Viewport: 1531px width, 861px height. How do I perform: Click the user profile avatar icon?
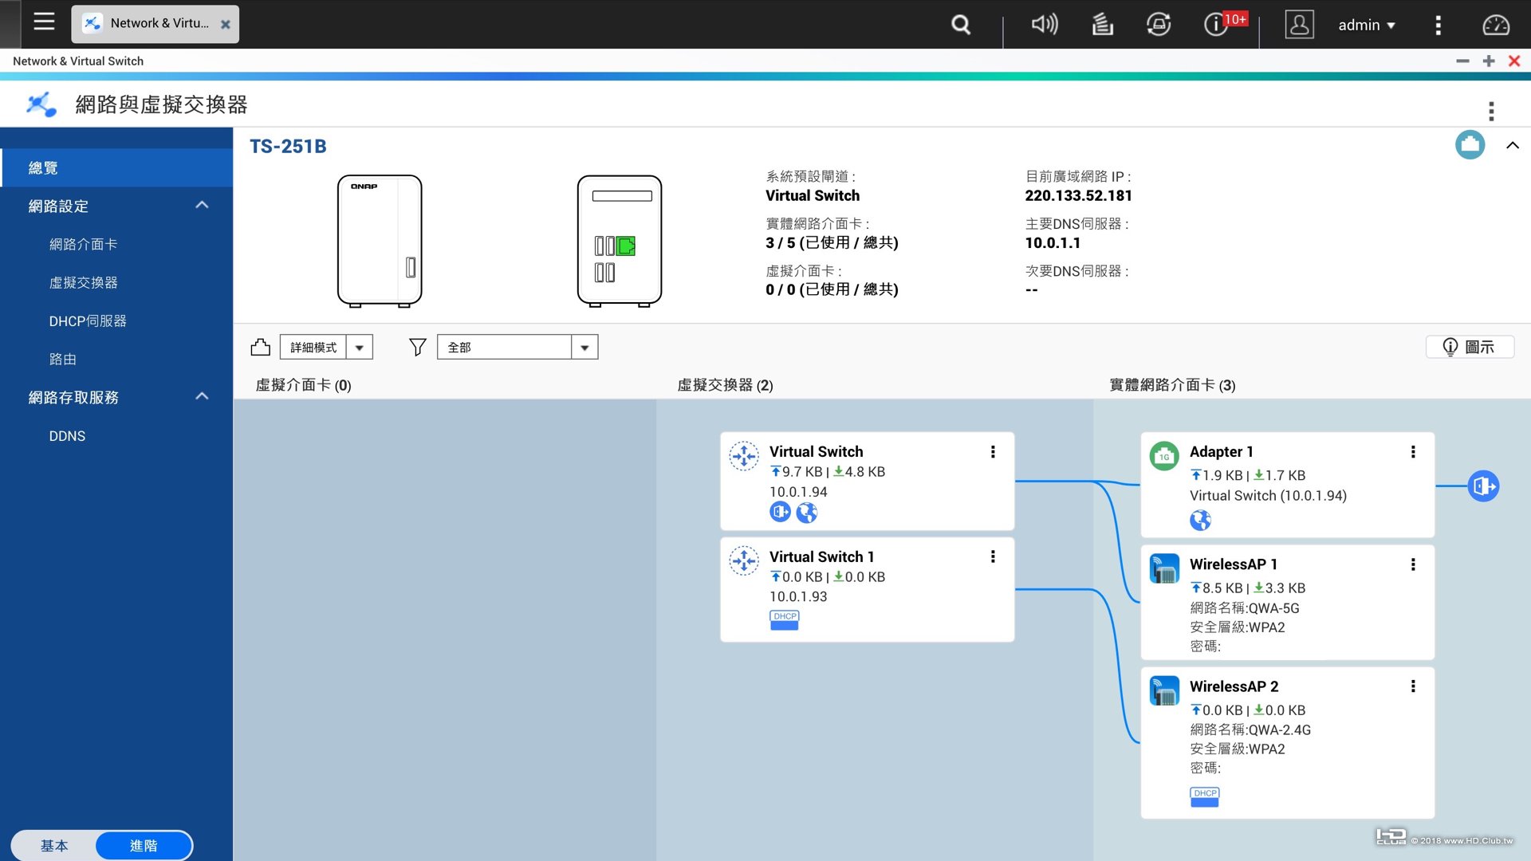pos(1299,25)
